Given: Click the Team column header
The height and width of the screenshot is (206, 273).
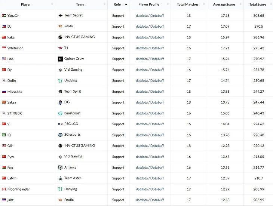Looking at the screenshot, I should point(80,4).
